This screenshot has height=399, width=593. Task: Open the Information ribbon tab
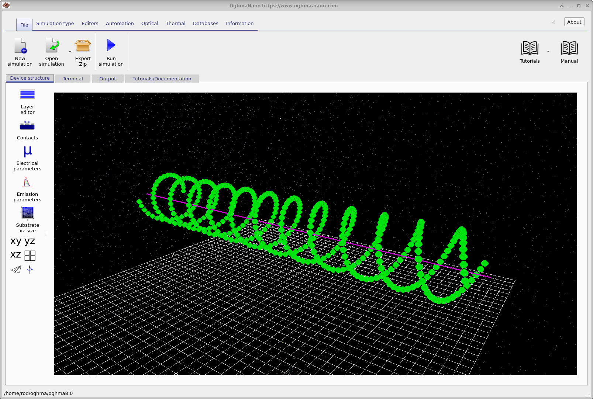click(240, 23)
